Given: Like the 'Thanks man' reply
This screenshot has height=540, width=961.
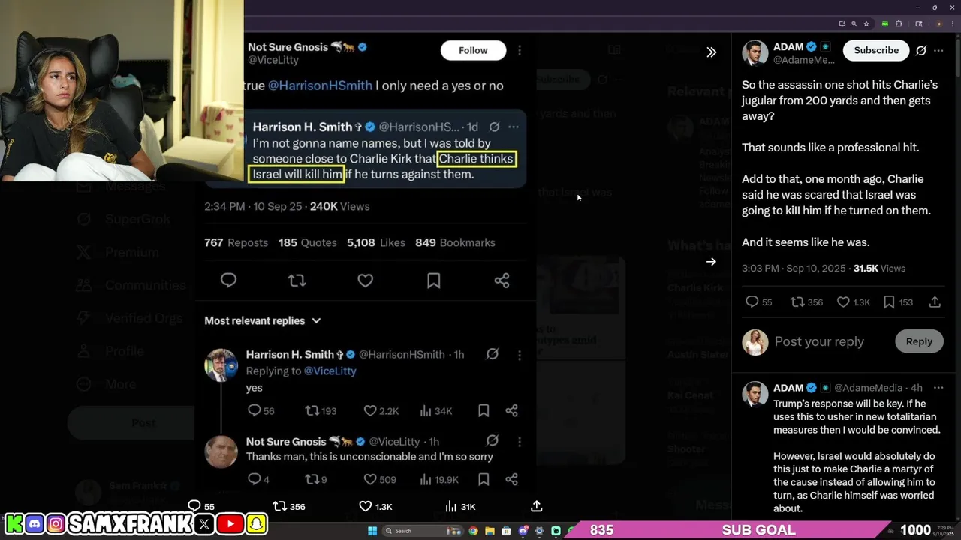Looking at the screenshot, I should tap(379, 480).
